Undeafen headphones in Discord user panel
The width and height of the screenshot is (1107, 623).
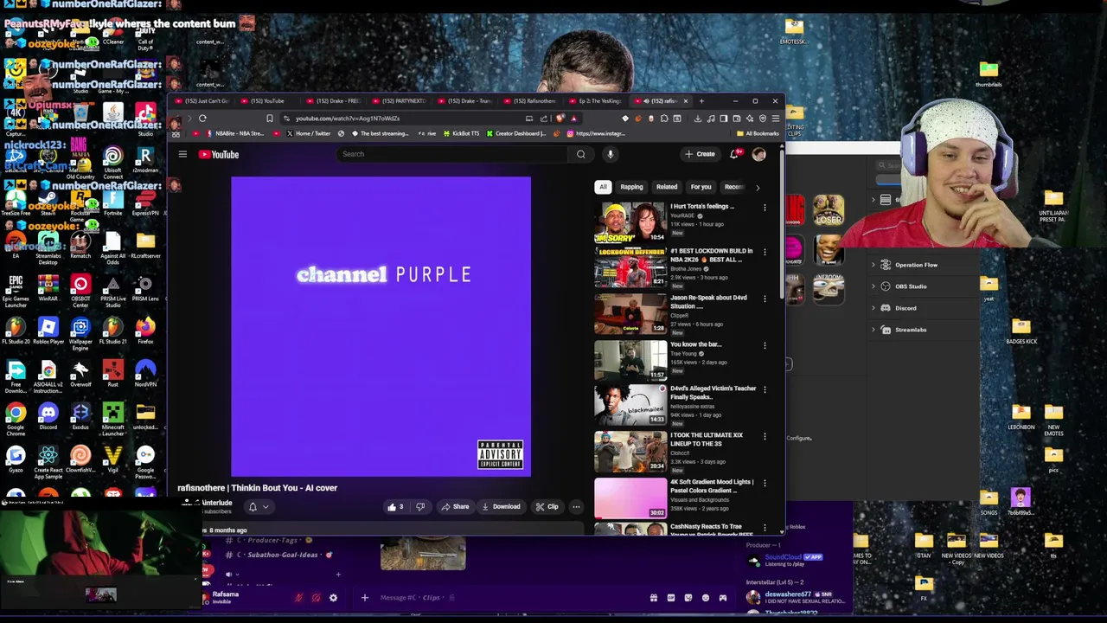(316, 598)
